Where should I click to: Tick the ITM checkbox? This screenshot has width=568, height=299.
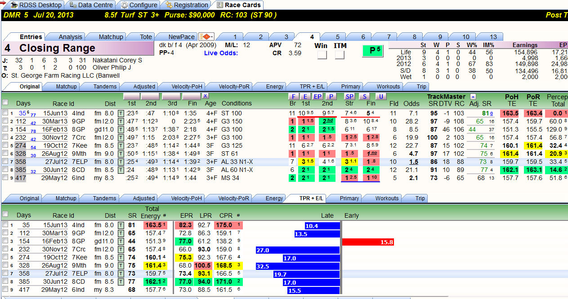(340, 55)
